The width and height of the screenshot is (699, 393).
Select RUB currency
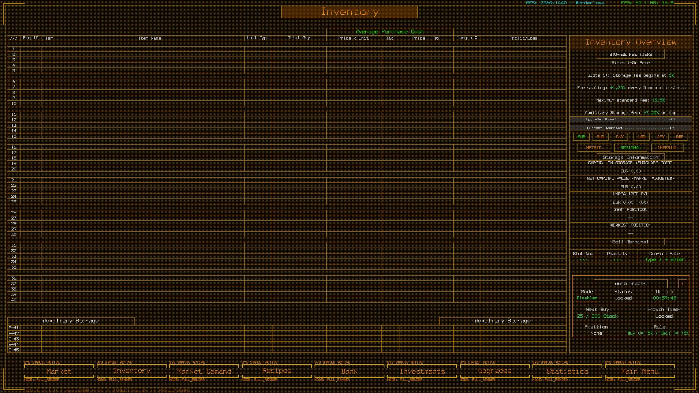click(600, 137)
